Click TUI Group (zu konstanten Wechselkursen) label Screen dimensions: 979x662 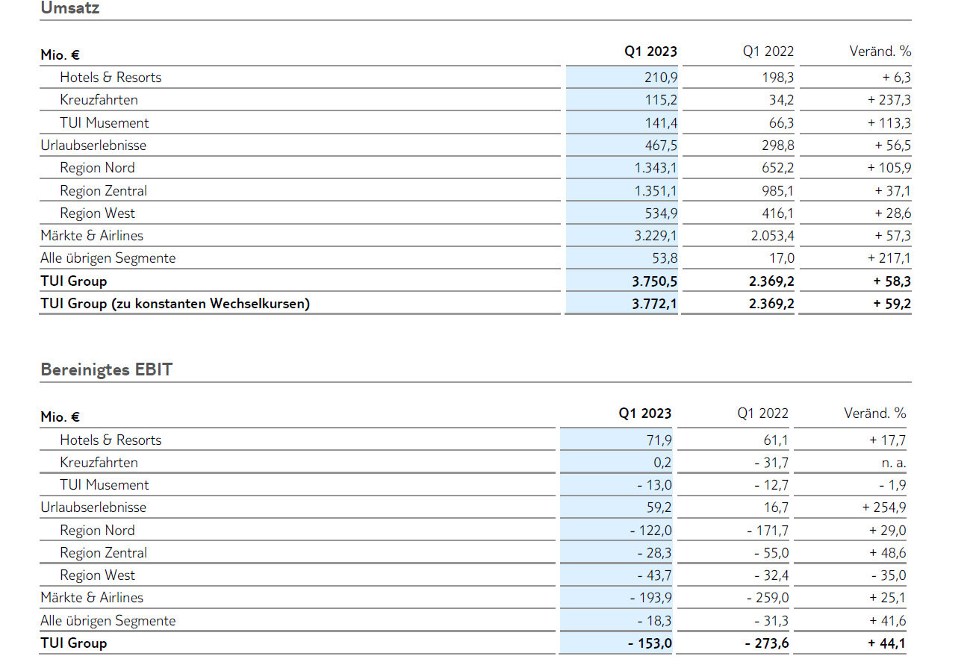tap(175, 304)
